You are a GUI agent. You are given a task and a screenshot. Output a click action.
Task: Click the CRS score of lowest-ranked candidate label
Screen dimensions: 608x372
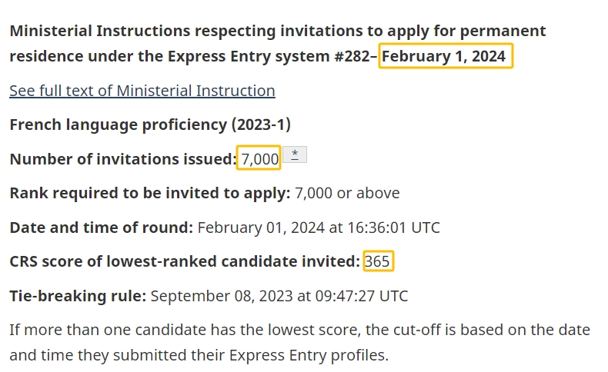pyautogui.click(x=185, y=261)
